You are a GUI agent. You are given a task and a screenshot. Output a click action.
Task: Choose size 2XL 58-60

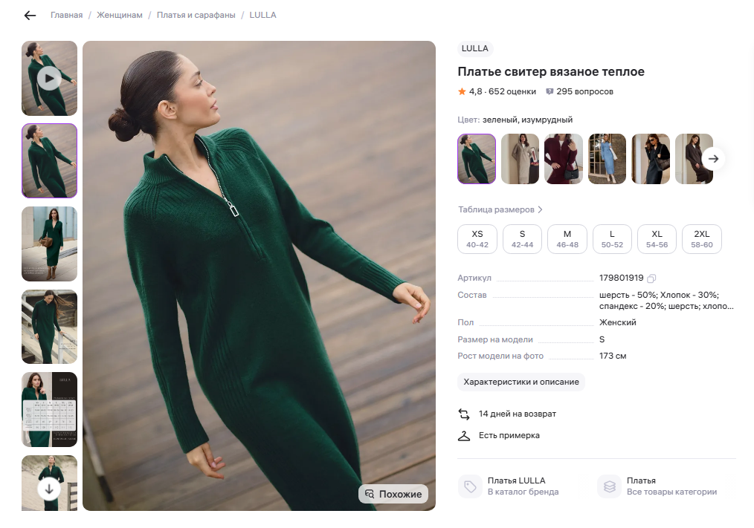(701, 238)
